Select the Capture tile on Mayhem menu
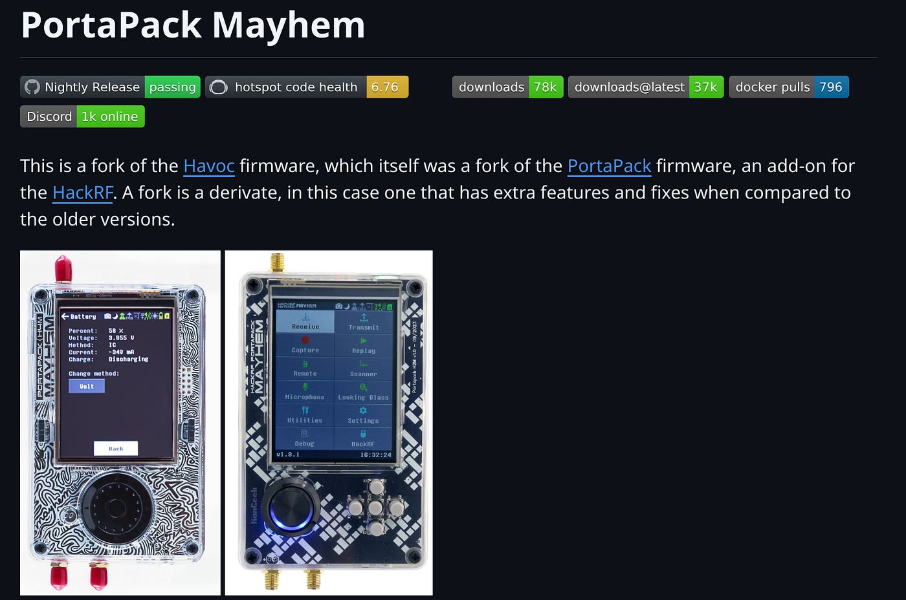 pos(305,345)
